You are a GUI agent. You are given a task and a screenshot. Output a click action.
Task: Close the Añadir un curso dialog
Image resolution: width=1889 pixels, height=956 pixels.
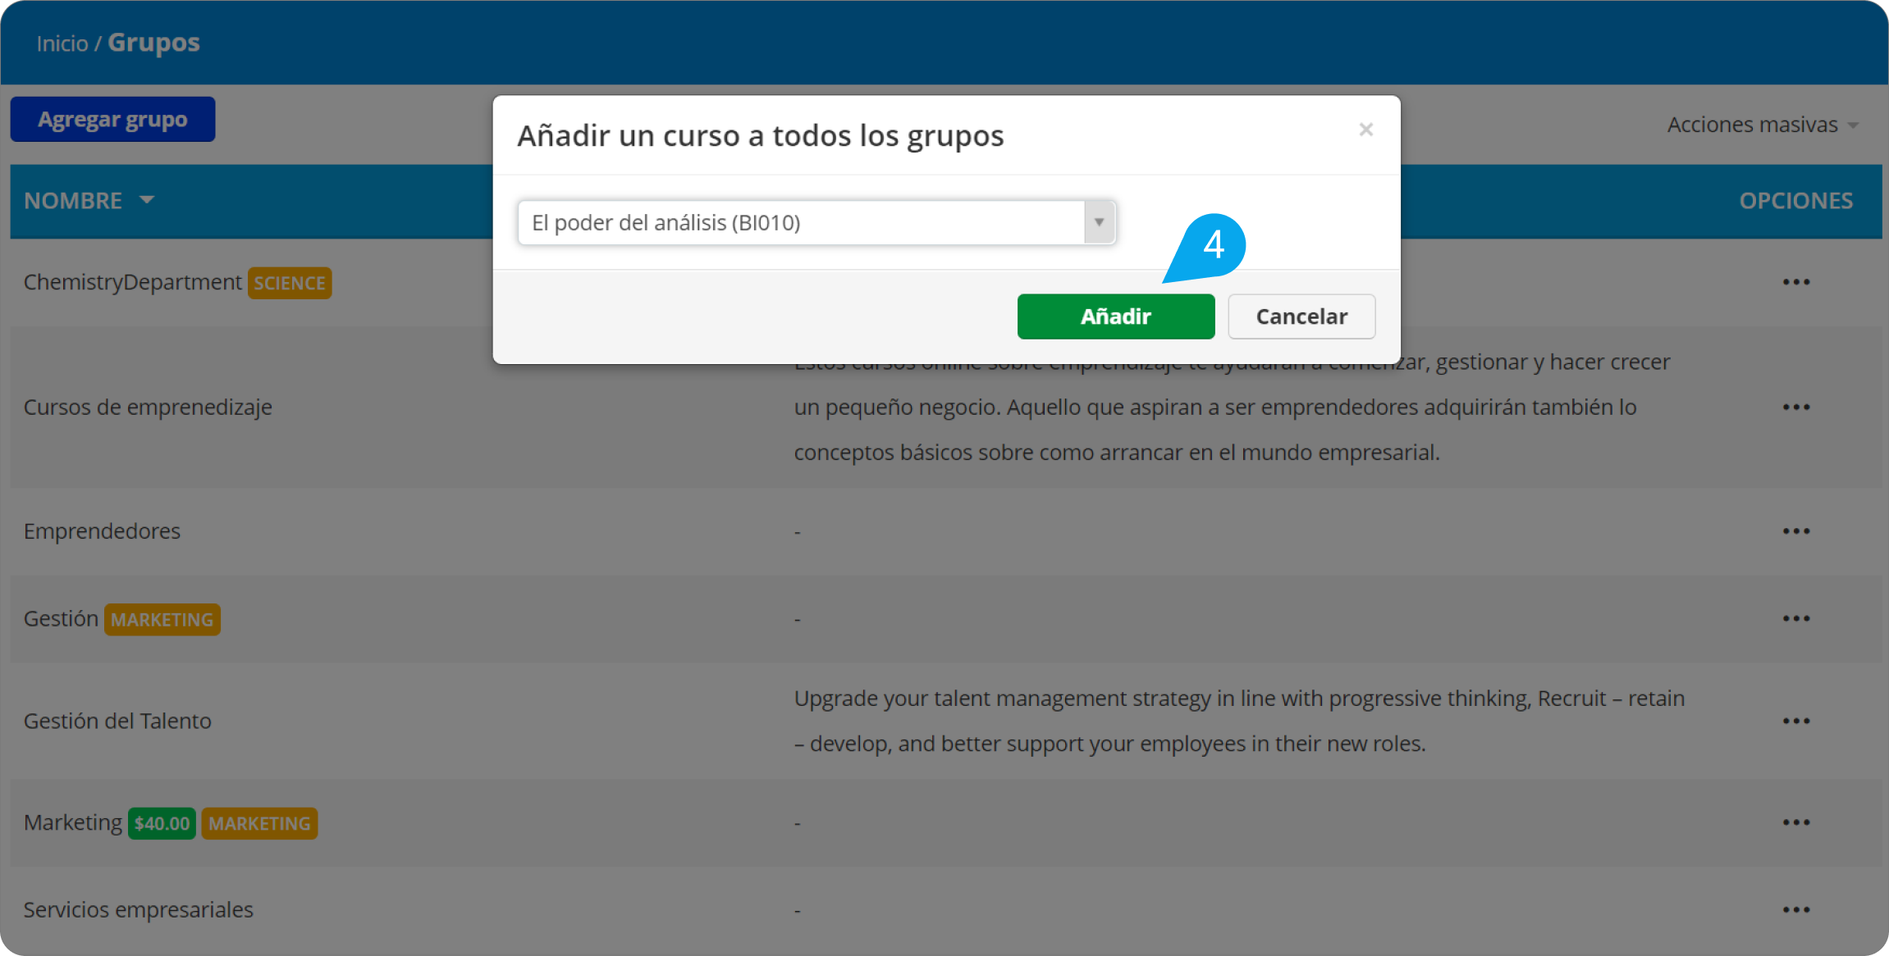(x=1365, y=130)
